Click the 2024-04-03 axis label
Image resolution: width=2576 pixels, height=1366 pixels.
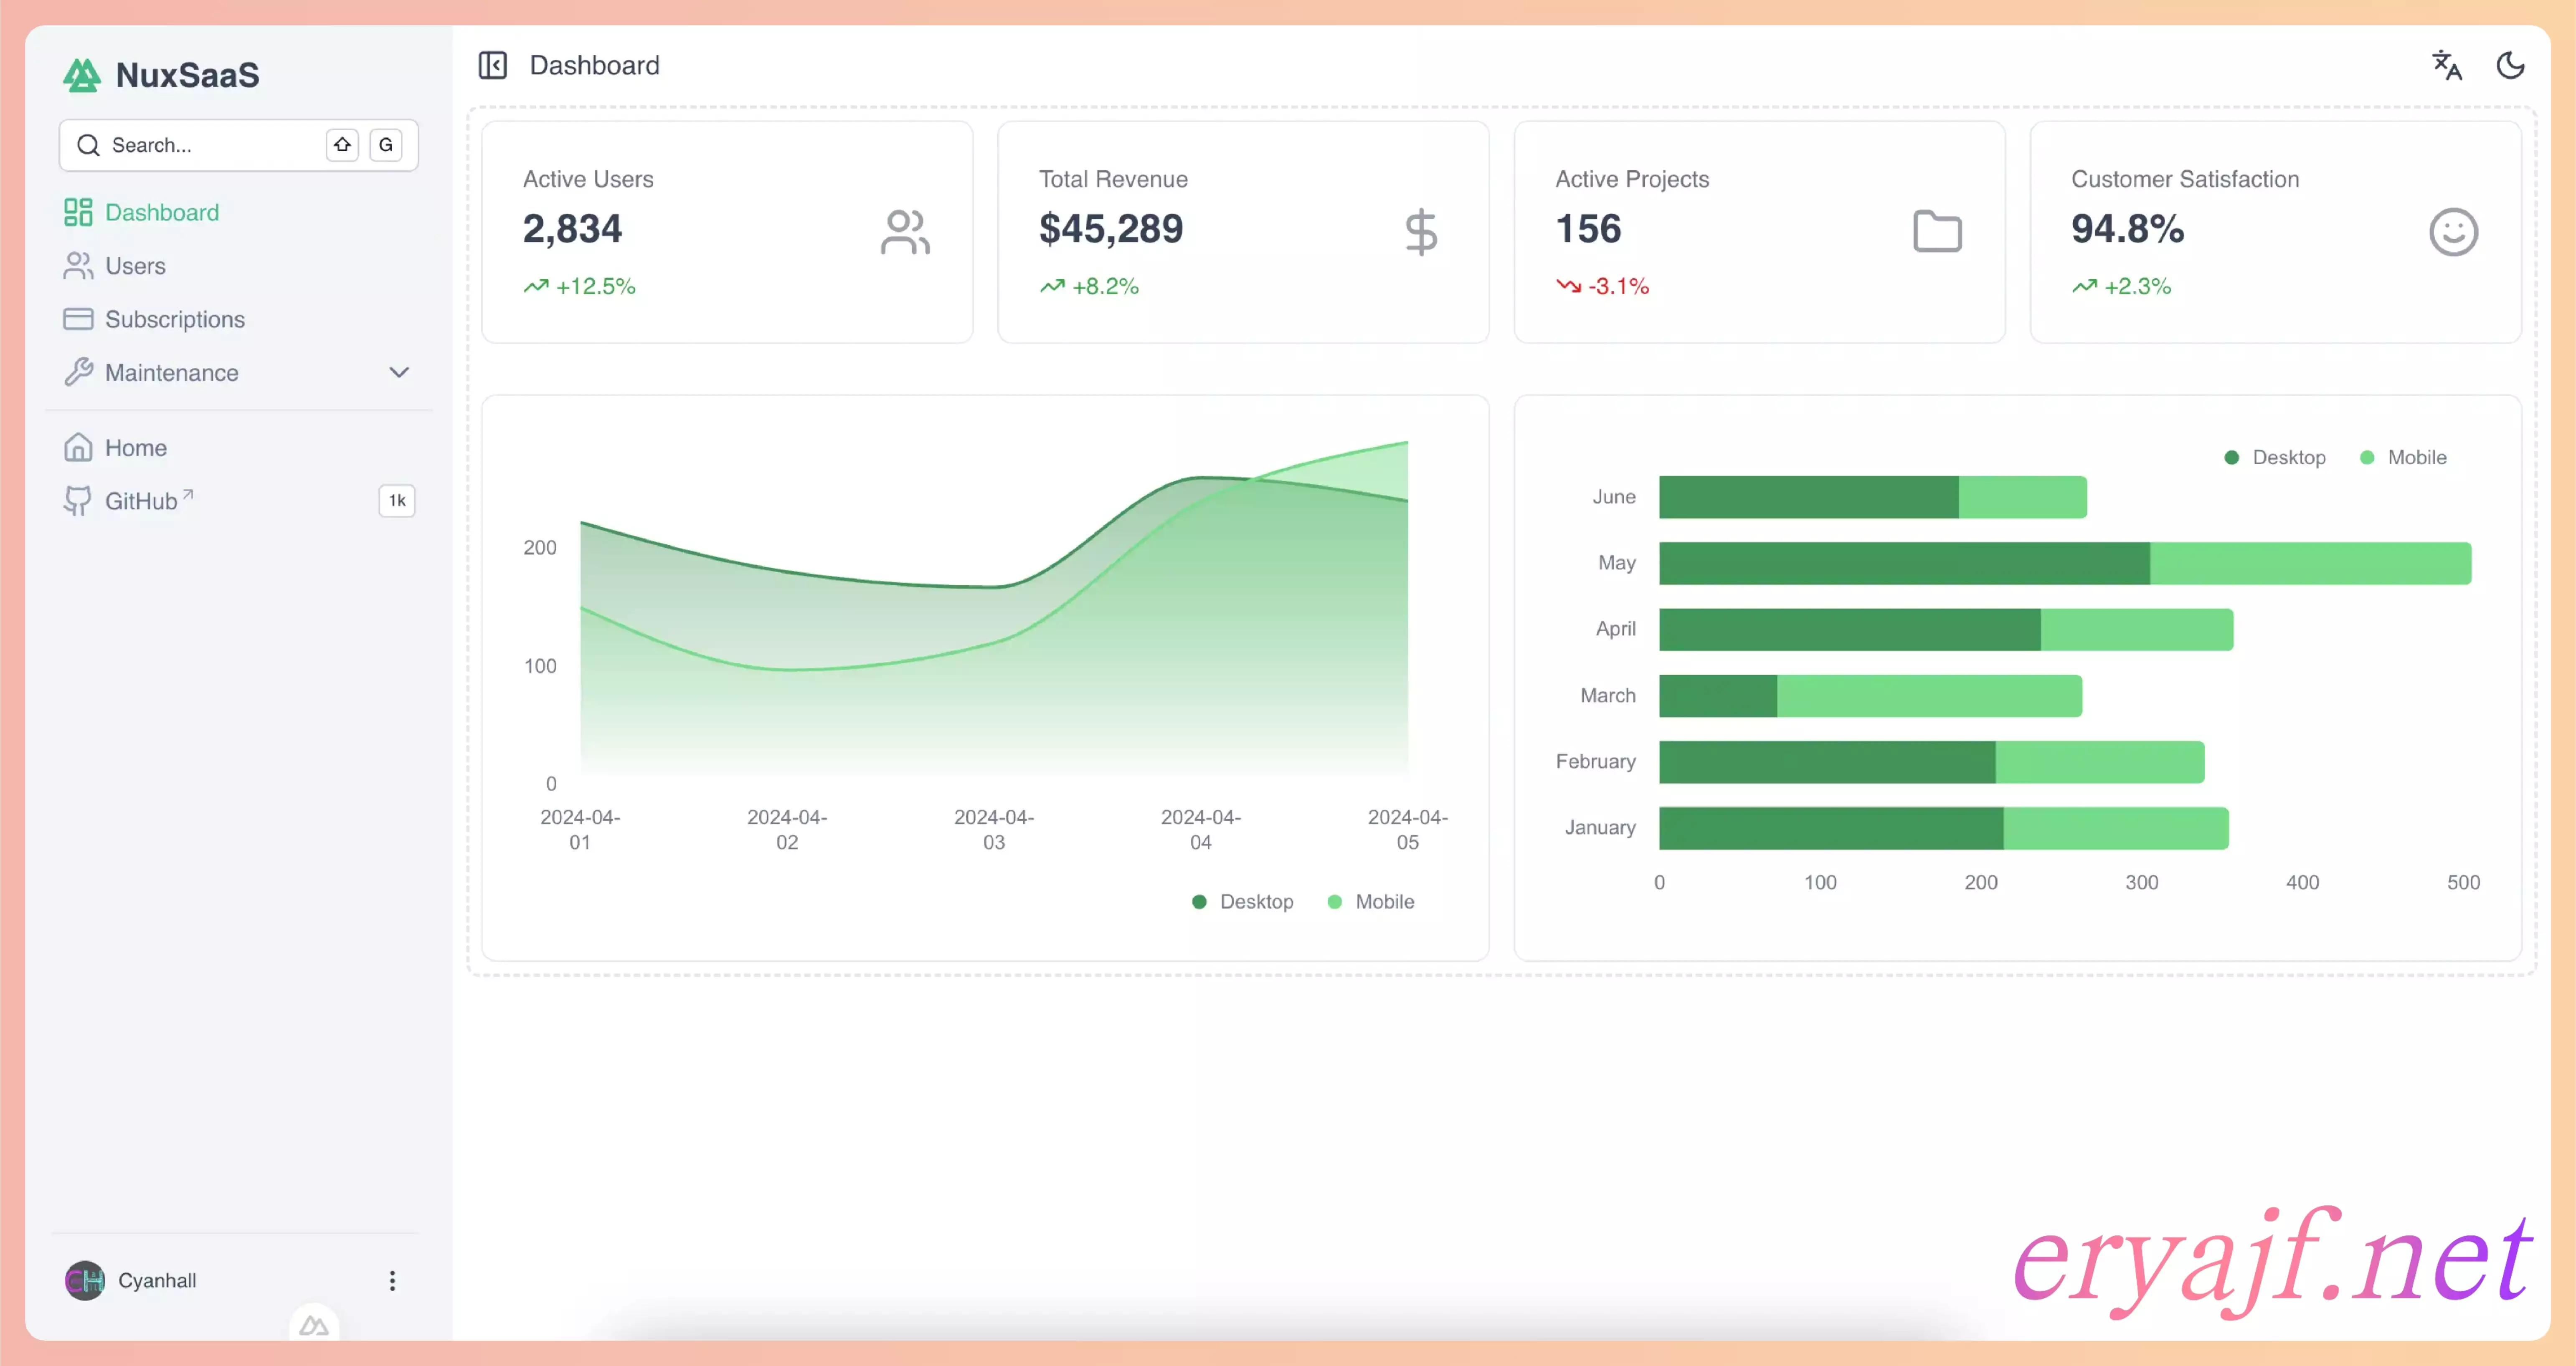coord(993,830)
